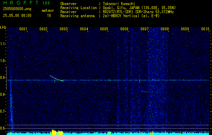Click the meteor label
This screenshot has width=212, height=135.
click(48, 10)
